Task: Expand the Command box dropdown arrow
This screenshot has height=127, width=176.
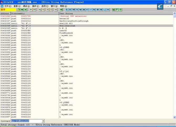Action: [x=43, y=121]
